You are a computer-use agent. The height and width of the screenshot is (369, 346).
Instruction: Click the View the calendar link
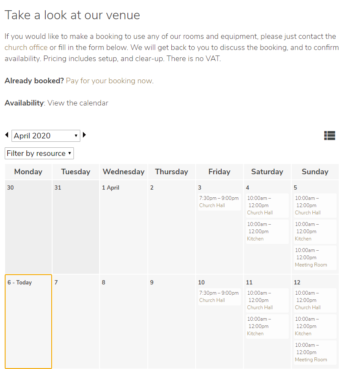[x=78, y=103]
